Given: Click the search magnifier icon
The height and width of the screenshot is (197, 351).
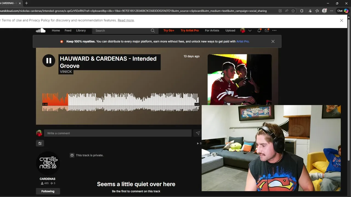Looking at the screenshot, I should pyautogui.click(x=153, y=31).
